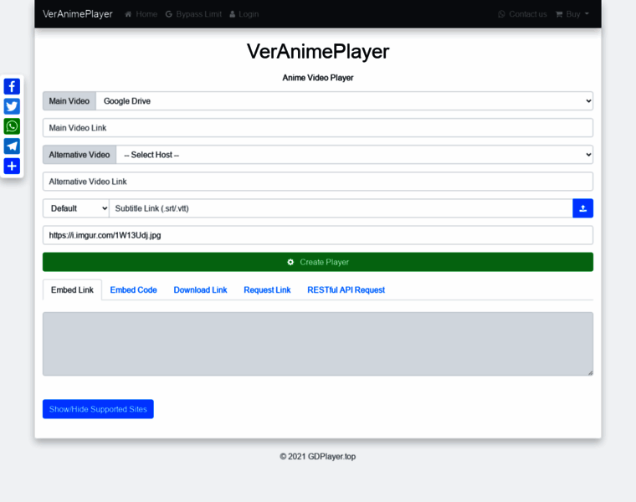Viewport: 636px width, 502px height.
Task: Click the VerAnimePlayer page heading
Action: tap(318, 52)
